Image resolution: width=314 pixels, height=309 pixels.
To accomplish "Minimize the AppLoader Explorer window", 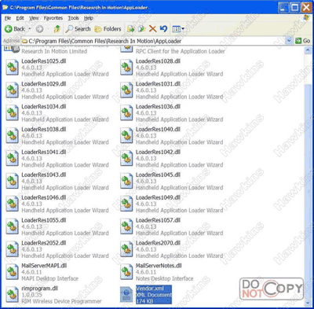I will coord(283,7).
